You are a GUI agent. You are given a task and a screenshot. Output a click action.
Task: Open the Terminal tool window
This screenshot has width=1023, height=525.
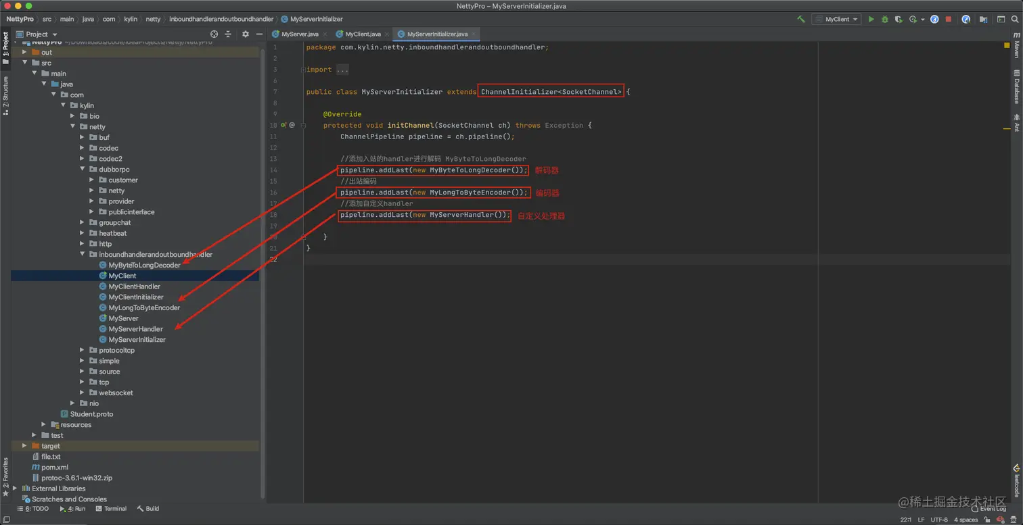(111, 509)
